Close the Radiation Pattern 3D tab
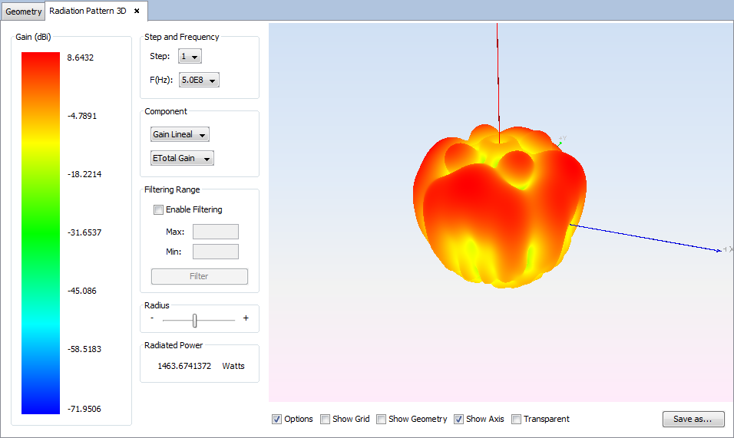Screen dimensions: 734x438 (x=137, y=12)
